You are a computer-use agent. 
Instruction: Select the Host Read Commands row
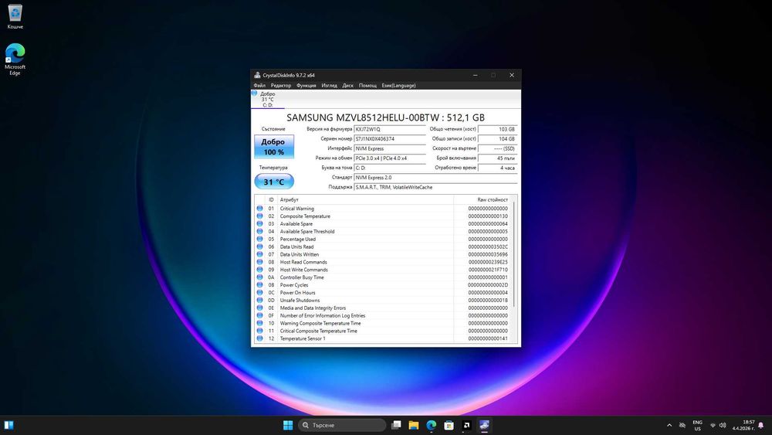[x=383, y=262]
